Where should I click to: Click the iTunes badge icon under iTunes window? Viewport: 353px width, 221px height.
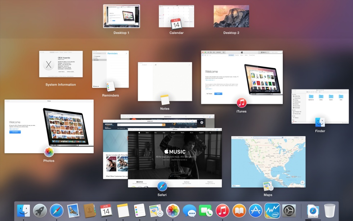pos(242,103)
